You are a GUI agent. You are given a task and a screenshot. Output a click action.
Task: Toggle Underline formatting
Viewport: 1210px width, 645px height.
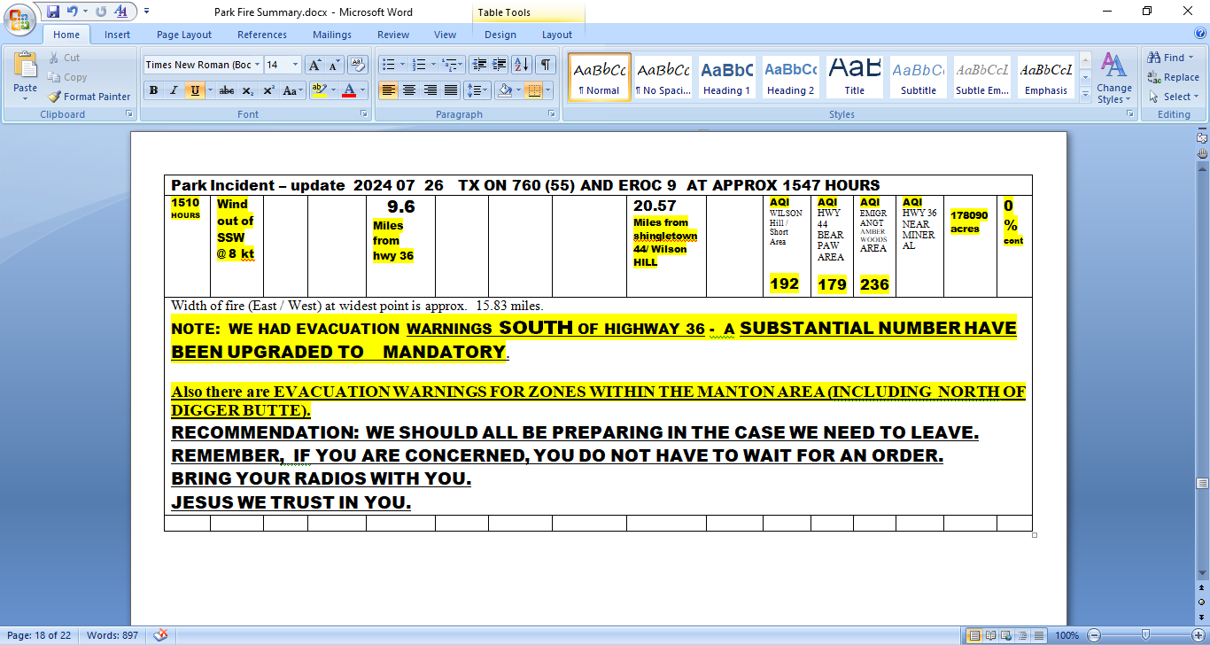pyautogui.click(x=194, y=90)
